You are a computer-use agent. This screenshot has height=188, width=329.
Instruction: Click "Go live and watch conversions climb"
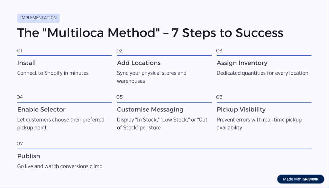60,166
